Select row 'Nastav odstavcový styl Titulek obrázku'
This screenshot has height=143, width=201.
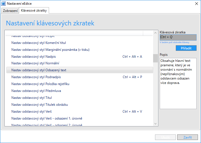(80, 105)
